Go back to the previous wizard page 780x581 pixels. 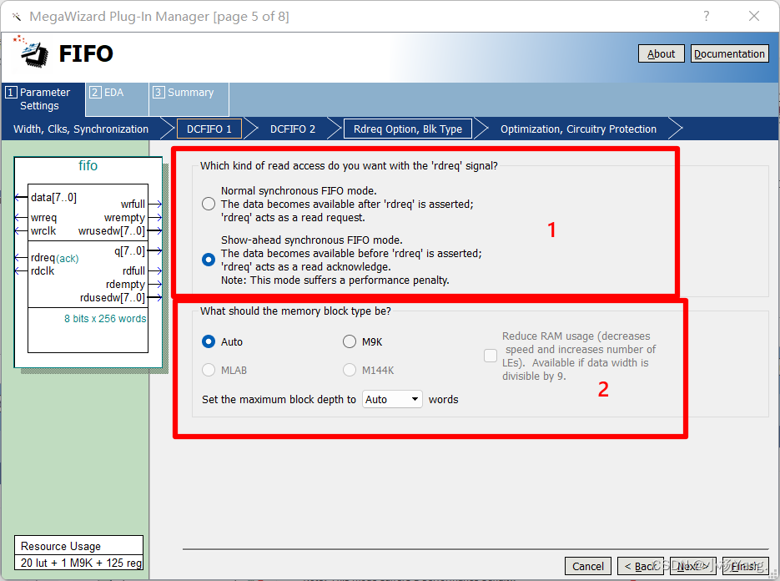click(x=641, y=566)
